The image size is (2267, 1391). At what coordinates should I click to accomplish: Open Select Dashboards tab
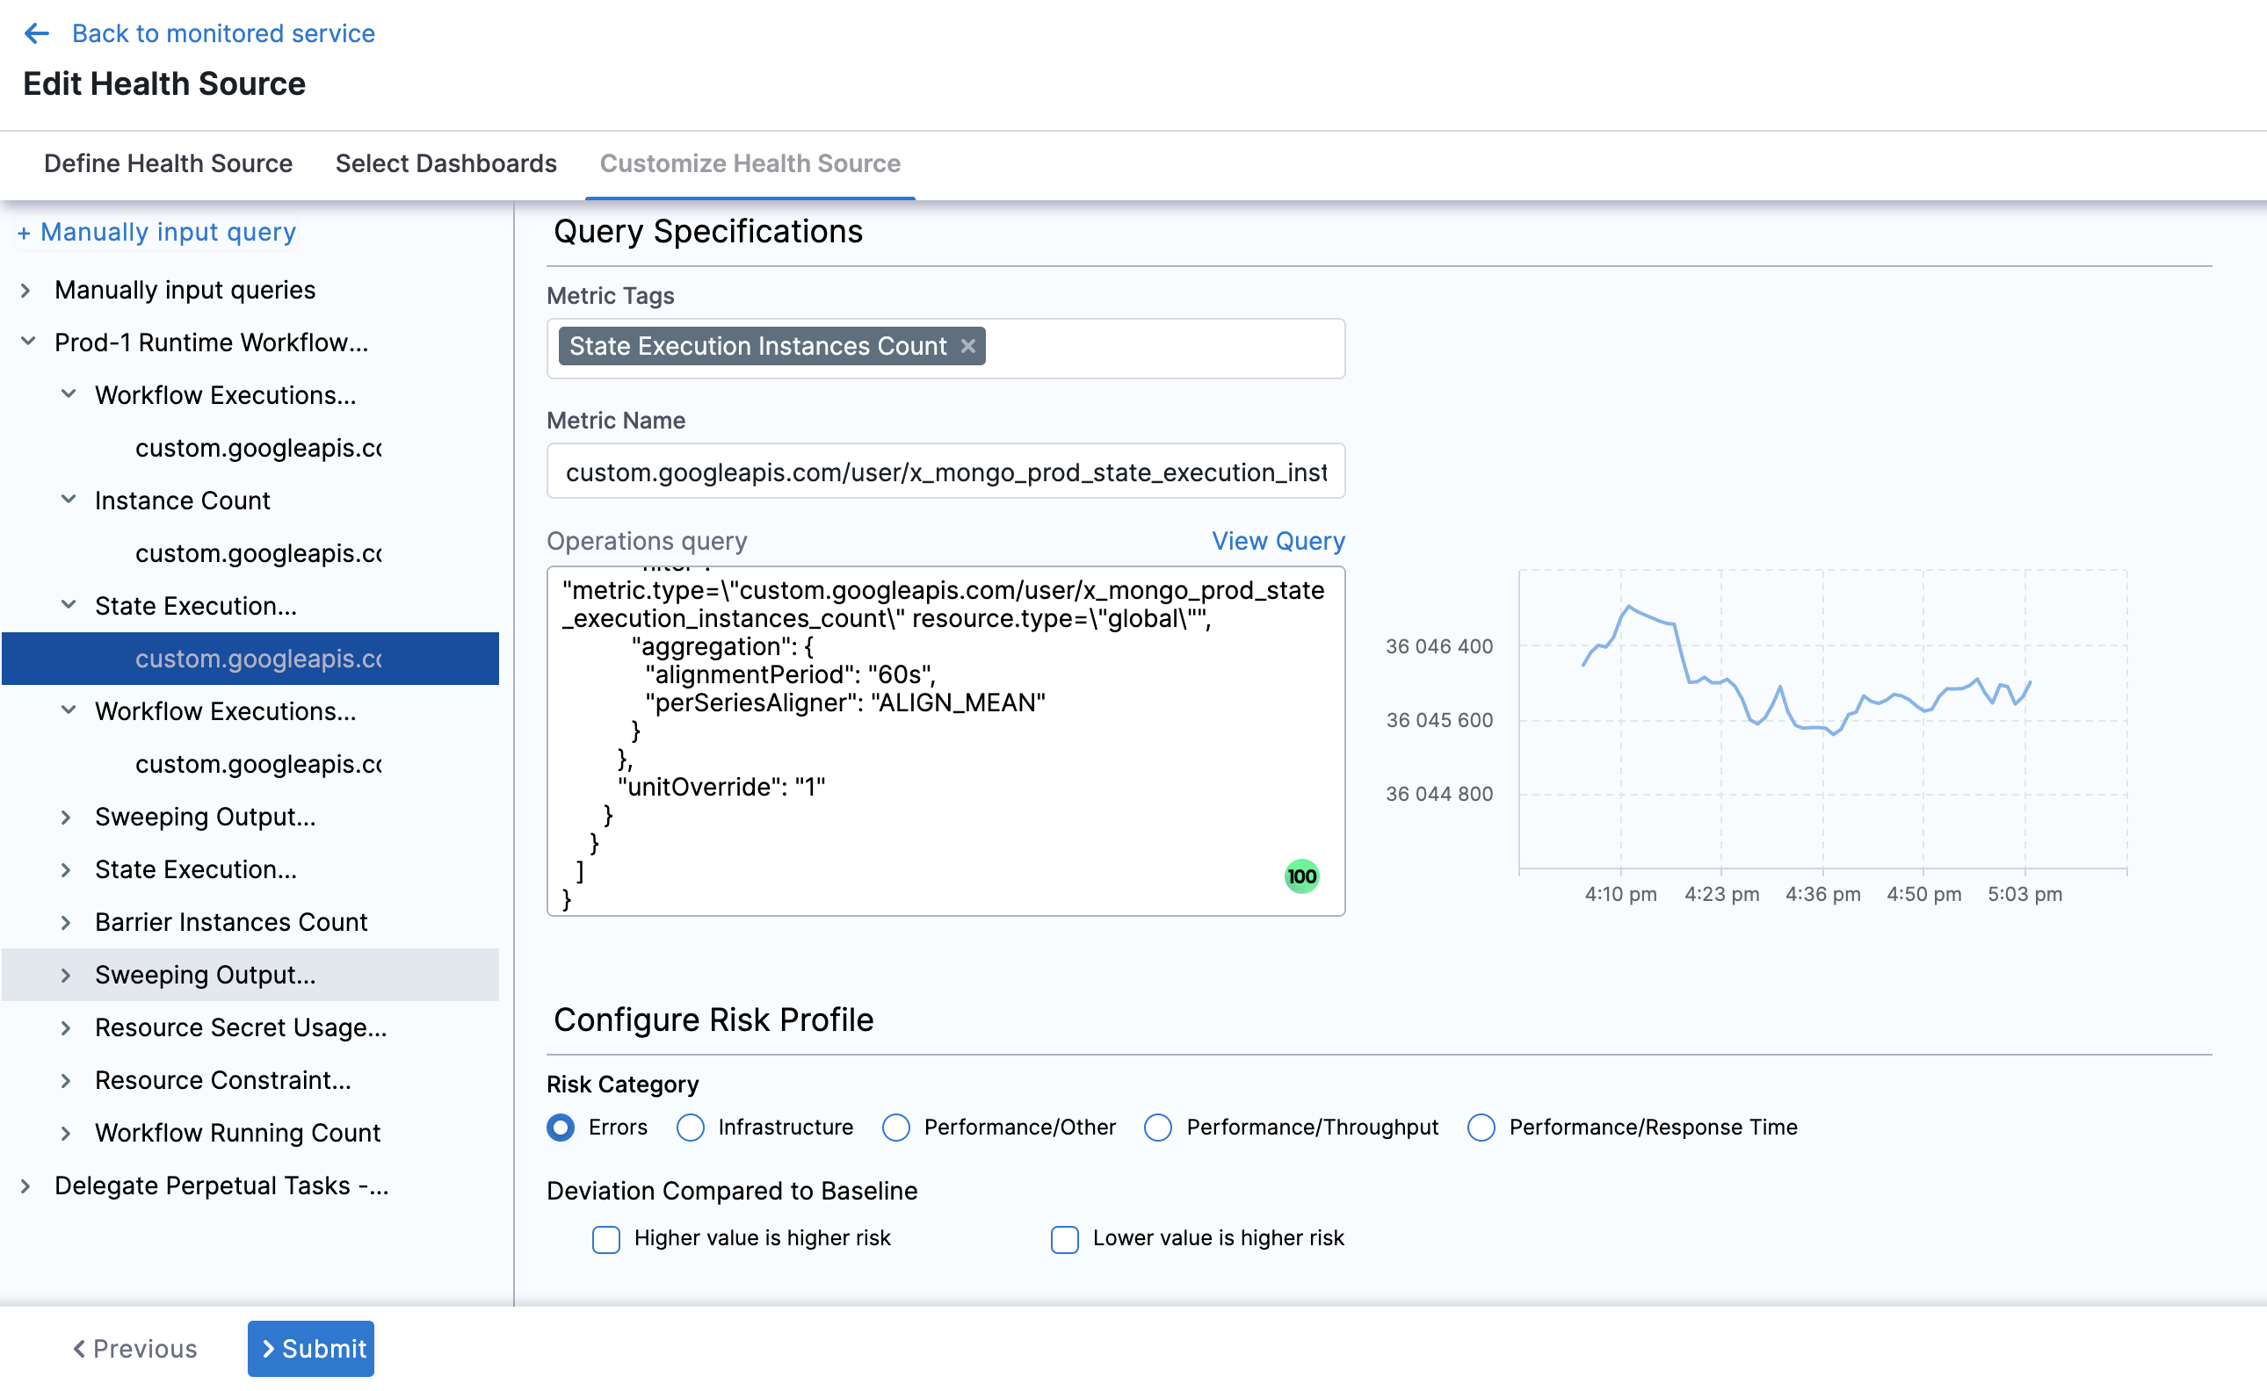445,162
